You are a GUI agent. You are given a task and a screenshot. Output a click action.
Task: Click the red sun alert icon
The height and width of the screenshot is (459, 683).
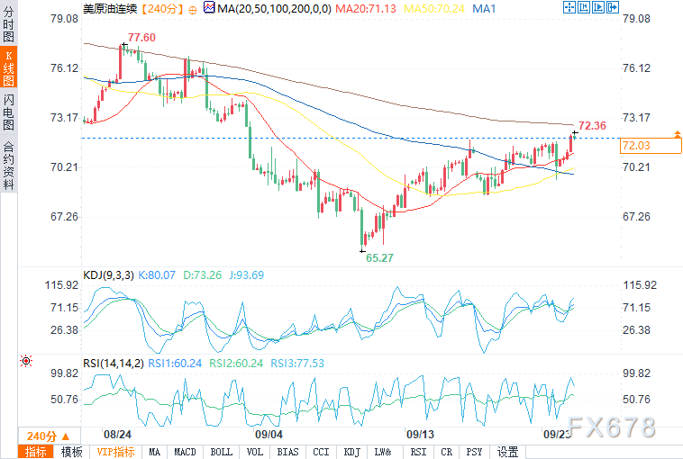[x=26, y=361]
